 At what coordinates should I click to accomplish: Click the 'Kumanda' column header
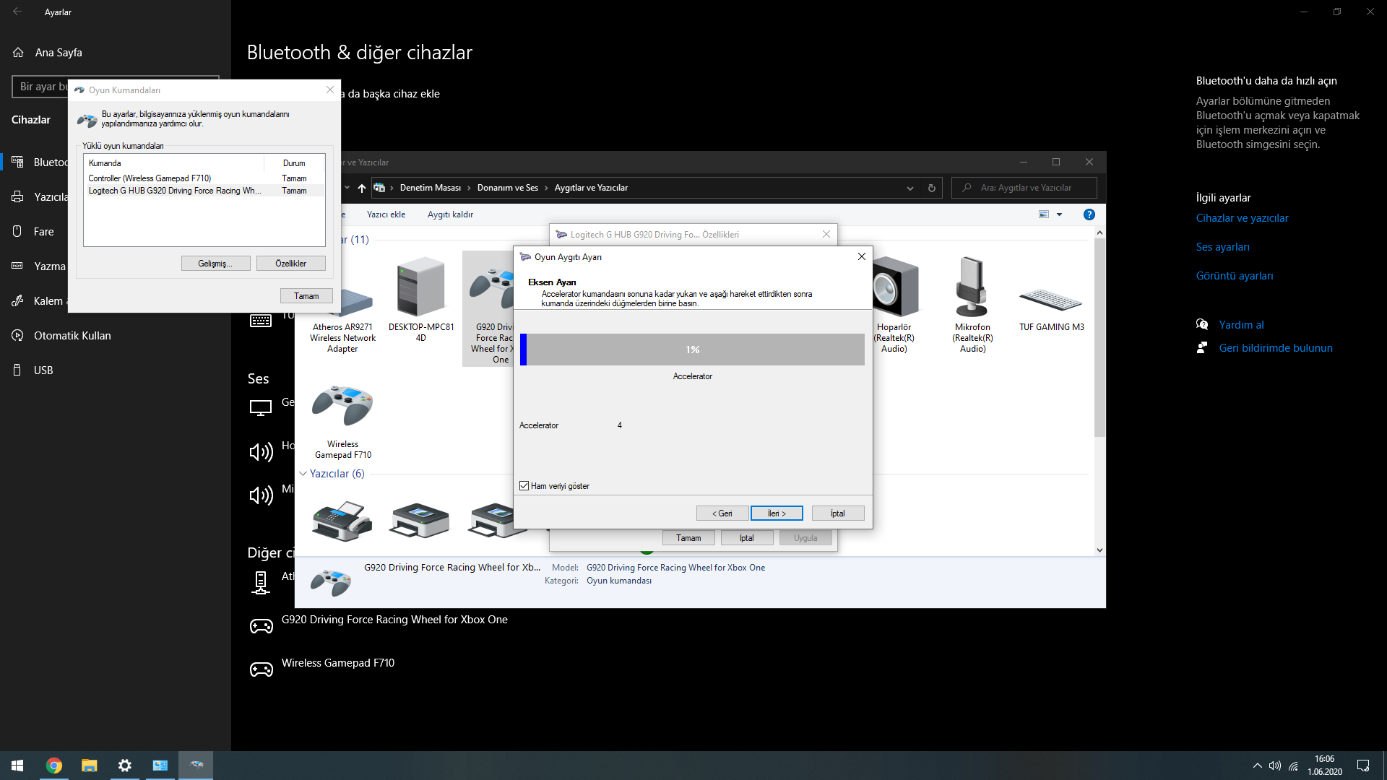click(173, 163)
